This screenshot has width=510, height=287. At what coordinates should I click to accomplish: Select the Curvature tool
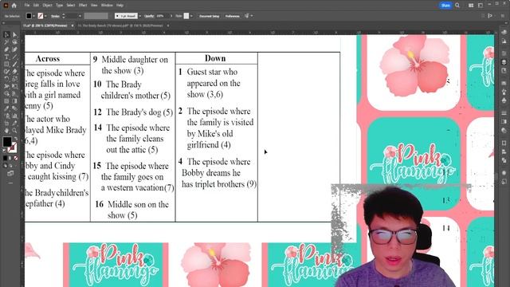click(14, 49)
